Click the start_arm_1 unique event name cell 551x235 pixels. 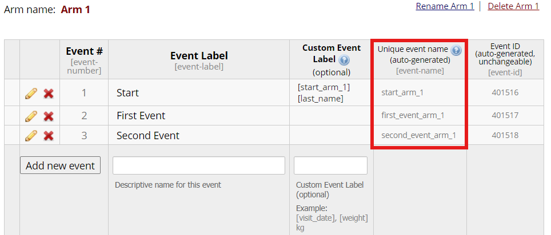tap(402, 92)
